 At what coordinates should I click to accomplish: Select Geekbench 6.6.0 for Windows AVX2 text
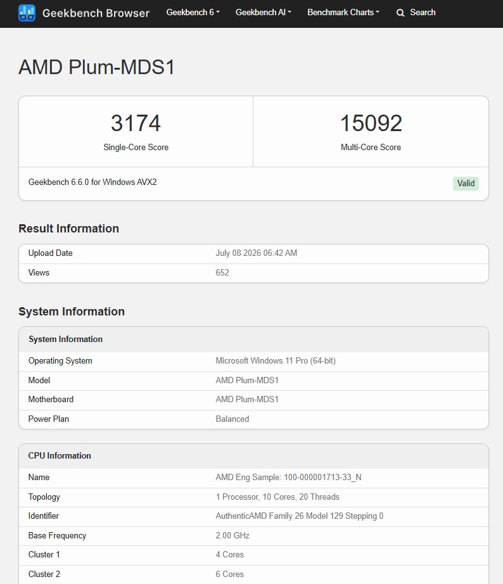point(92,182)
